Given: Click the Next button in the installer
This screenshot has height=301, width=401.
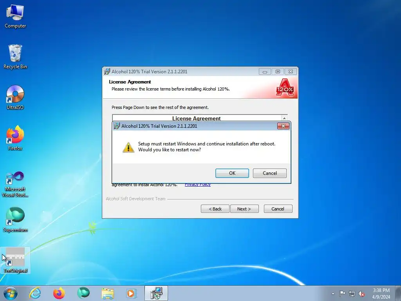Looking at the screenshot, I should coord(244,209).
